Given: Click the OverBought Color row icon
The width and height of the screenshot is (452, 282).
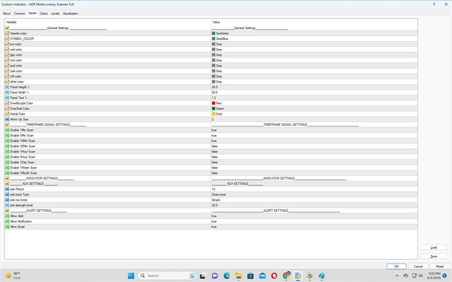Looking at the screenshot, I should point(7,103).
